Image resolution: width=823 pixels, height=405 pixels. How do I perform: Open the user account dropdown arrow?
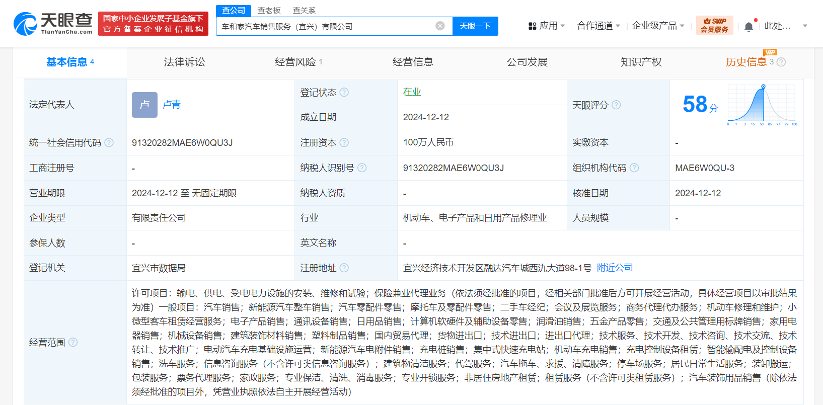pyautogui.click(x=805, y=26)
